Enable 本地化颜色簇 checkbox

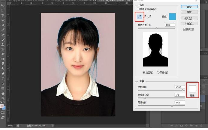[x=138, y=9]
